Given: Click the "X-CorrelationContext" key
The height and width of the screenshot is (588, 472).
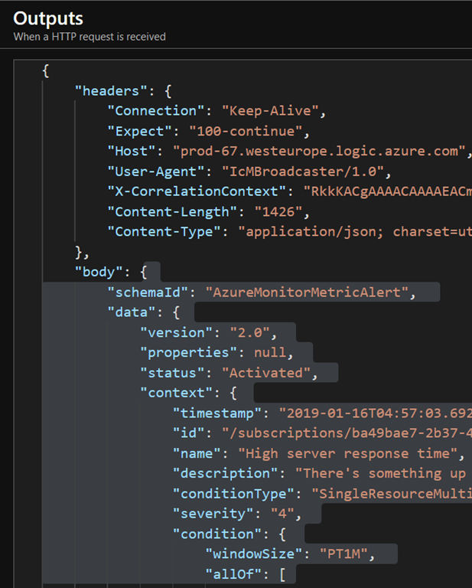Looking at the screenshot, I should pos(197,191).
